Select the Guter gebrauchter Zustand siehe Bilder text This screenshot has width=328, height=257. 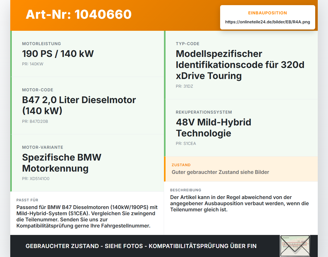click(220, 172)
